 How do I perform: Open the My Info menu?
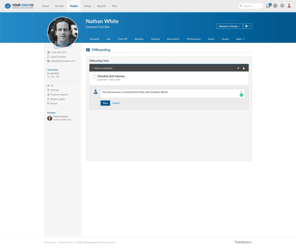[x=60, y=6]
